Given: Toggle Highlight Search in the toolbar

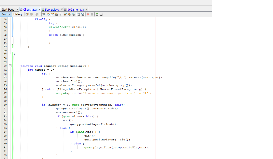Looking at the screenshot, I should click(56, 14).
